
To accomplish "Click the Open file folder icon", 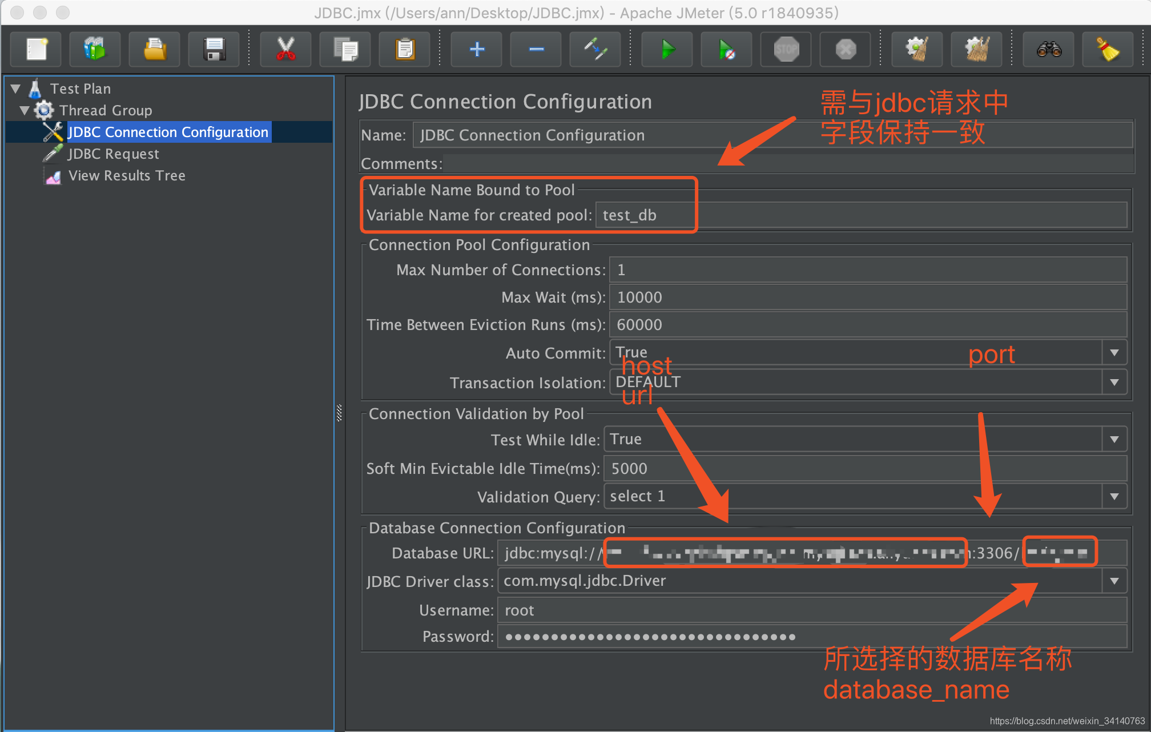I will (x=155, y=49).
